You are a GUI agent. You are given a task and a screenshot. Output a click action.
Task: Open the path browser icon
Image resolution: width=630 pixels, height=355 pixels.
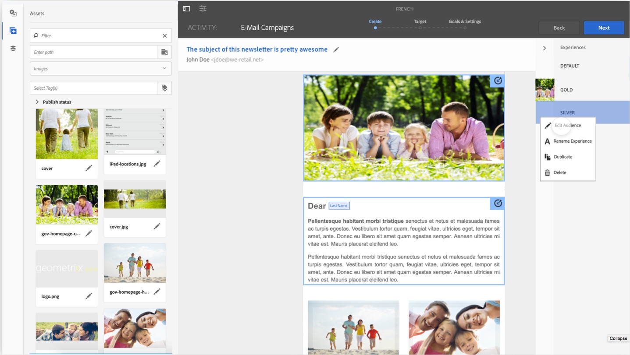[164, 52]
